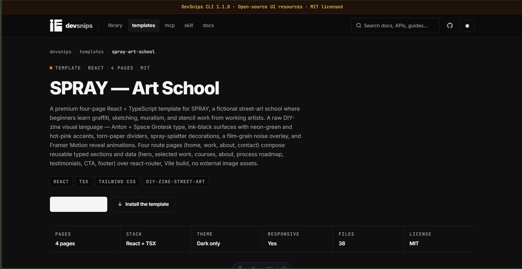The width and height of the screenshot is (522, 269).
Task: Click the MIT value under LICENSE
Action: 414,244
